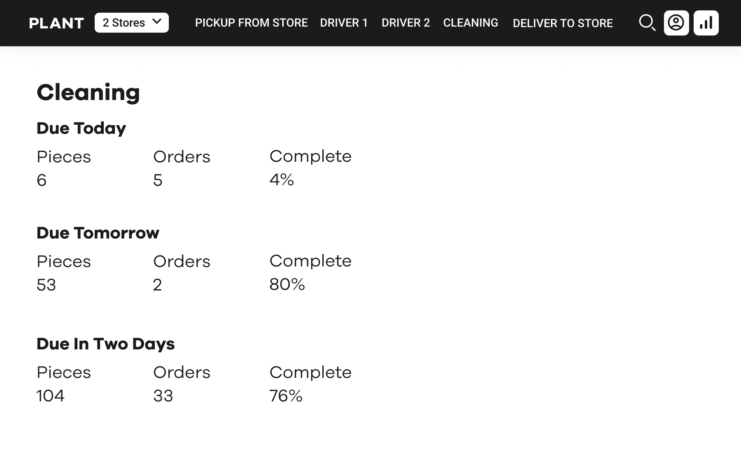Click the 53 pieces value under Due Tomorrow
741x463 pixels.
[46, 285]
